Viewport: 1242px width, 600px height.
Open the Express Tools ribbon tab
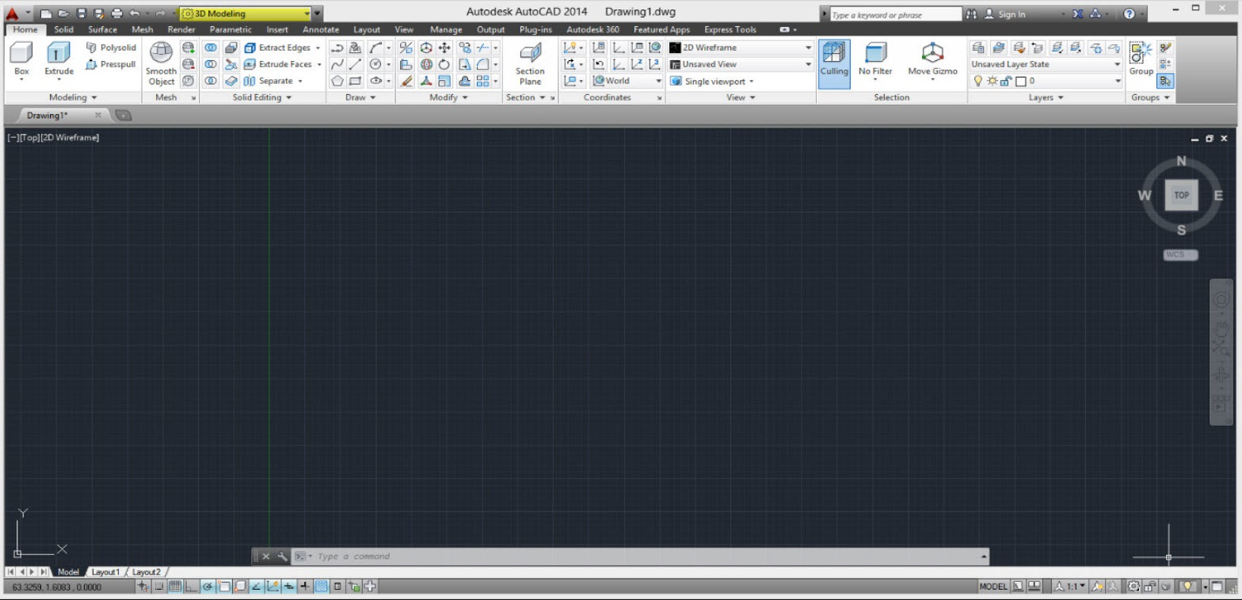pos(730,29)
